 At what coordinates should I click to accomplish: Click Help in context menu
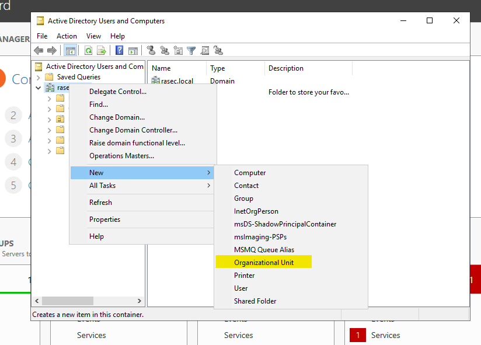[x=142, y=236]
